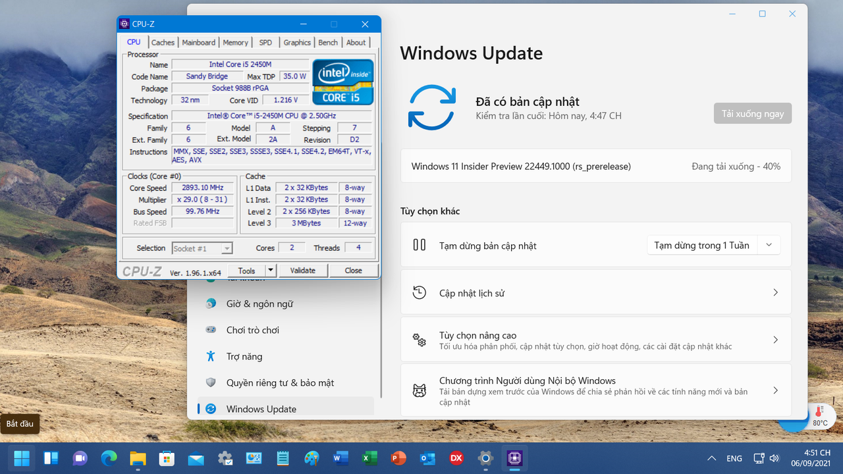Screen dimensions: 843x474
Task: Open the Widgets panel from the taskbar
Action: pos(51,458)
